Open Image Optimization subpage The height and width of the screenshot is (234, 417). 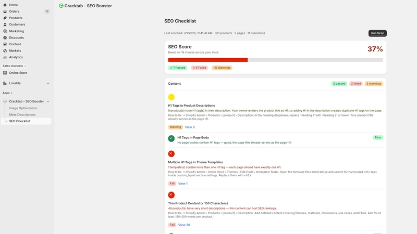click(23, 108)
